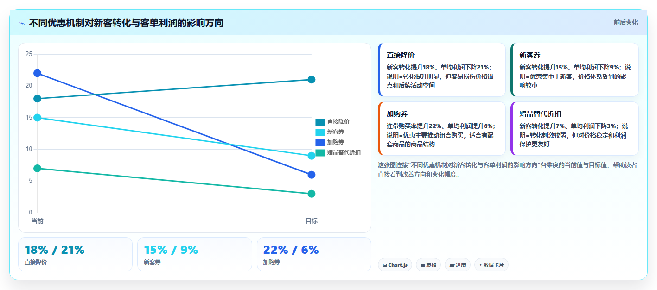Click the 新客券 legend color swatch
Image resolution: width=657 pixels, height=290 pixels.
point(320,132)
